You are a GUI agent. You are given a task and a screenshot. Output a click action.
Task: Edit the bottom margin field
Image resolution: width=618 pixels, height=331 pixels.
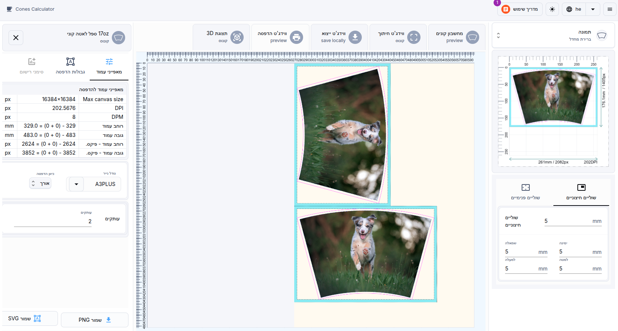point(580,269)
